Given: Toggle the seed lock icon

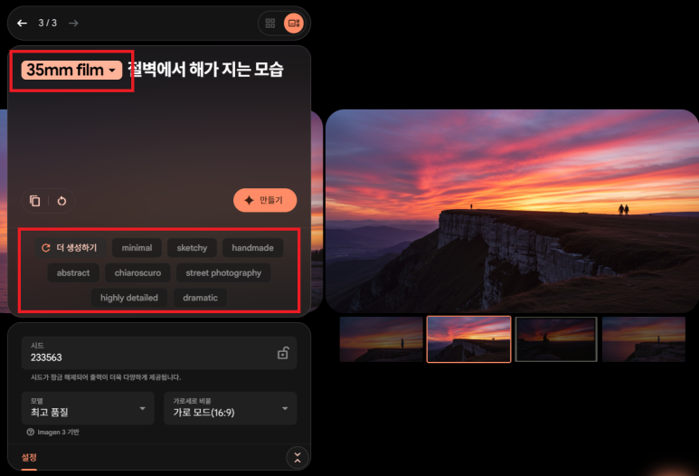Looking at the screenshot, I should tap(283, 353).
